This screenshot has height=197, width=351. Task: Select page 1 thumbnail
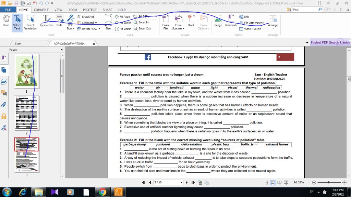tap(26, 71)
